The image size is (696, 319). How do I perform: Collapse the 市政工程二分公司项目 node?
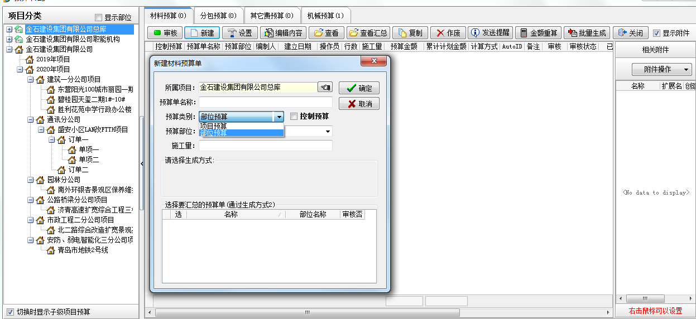(30, 220)
